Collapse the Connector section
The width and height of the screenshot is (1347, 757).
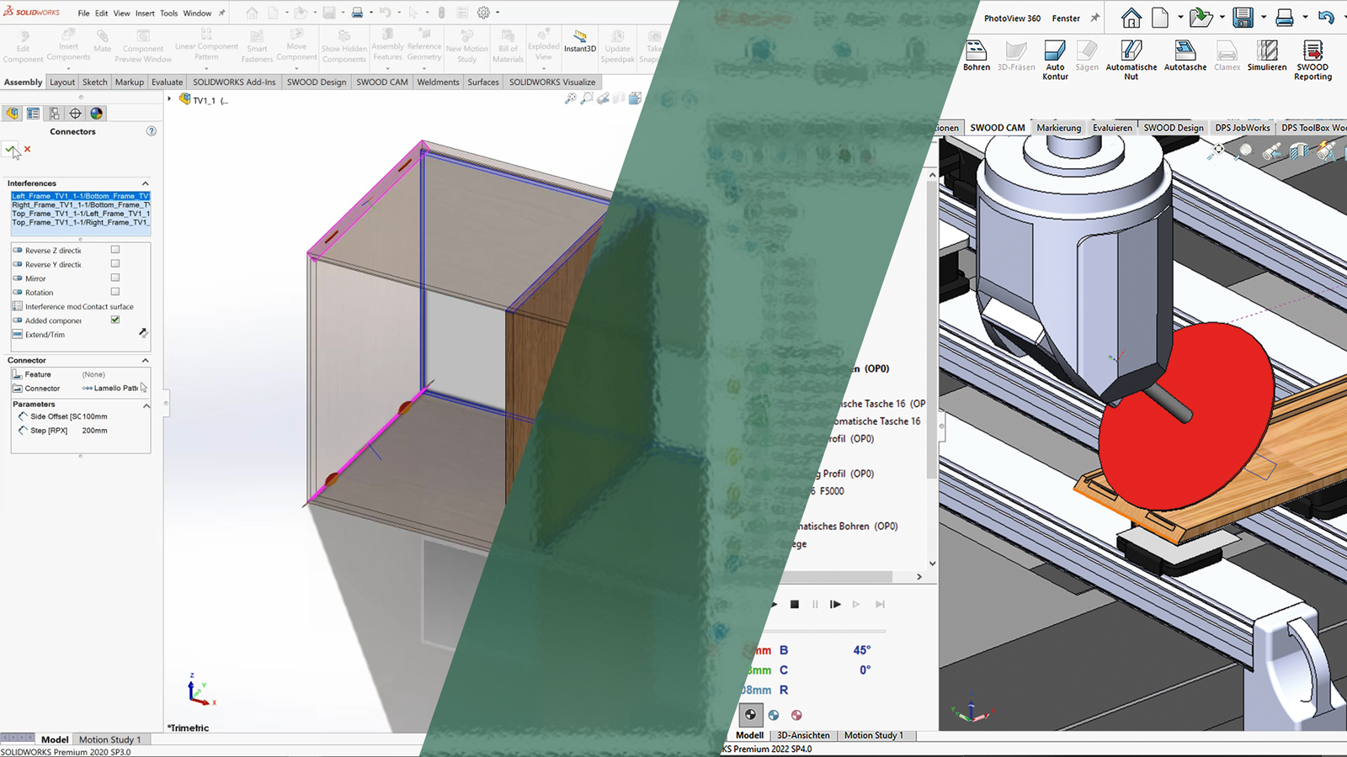145,360
